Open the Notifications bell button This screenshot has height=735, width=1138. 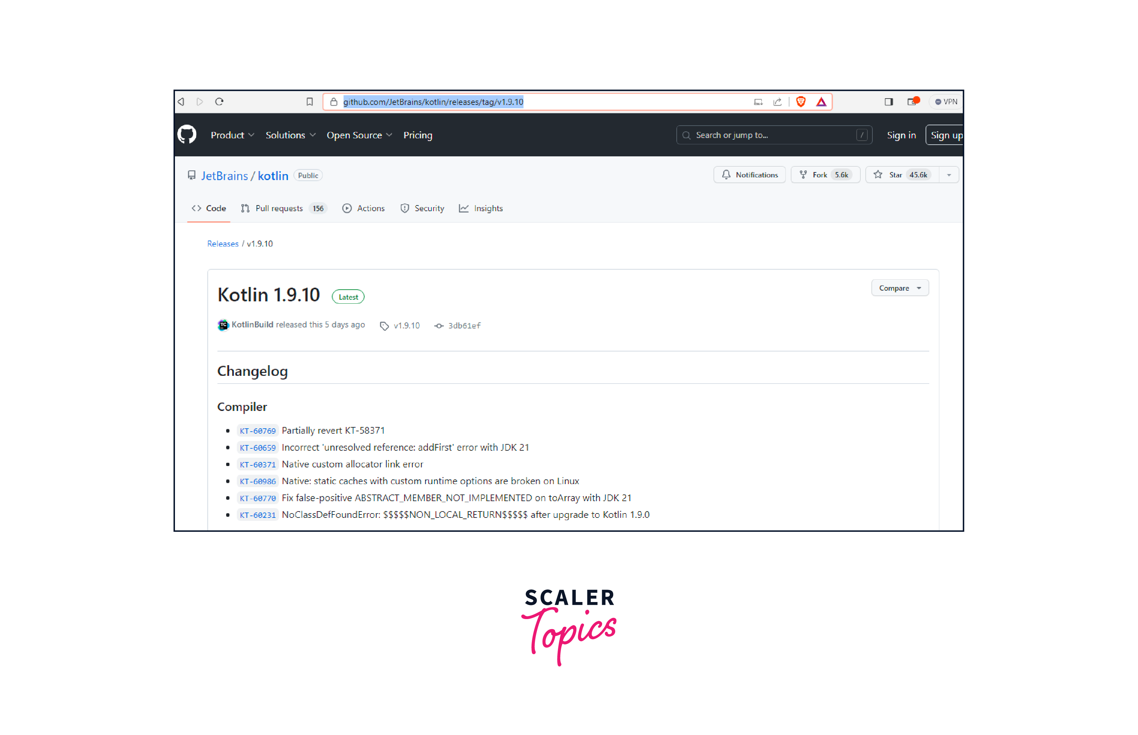[x=749, y=175]
